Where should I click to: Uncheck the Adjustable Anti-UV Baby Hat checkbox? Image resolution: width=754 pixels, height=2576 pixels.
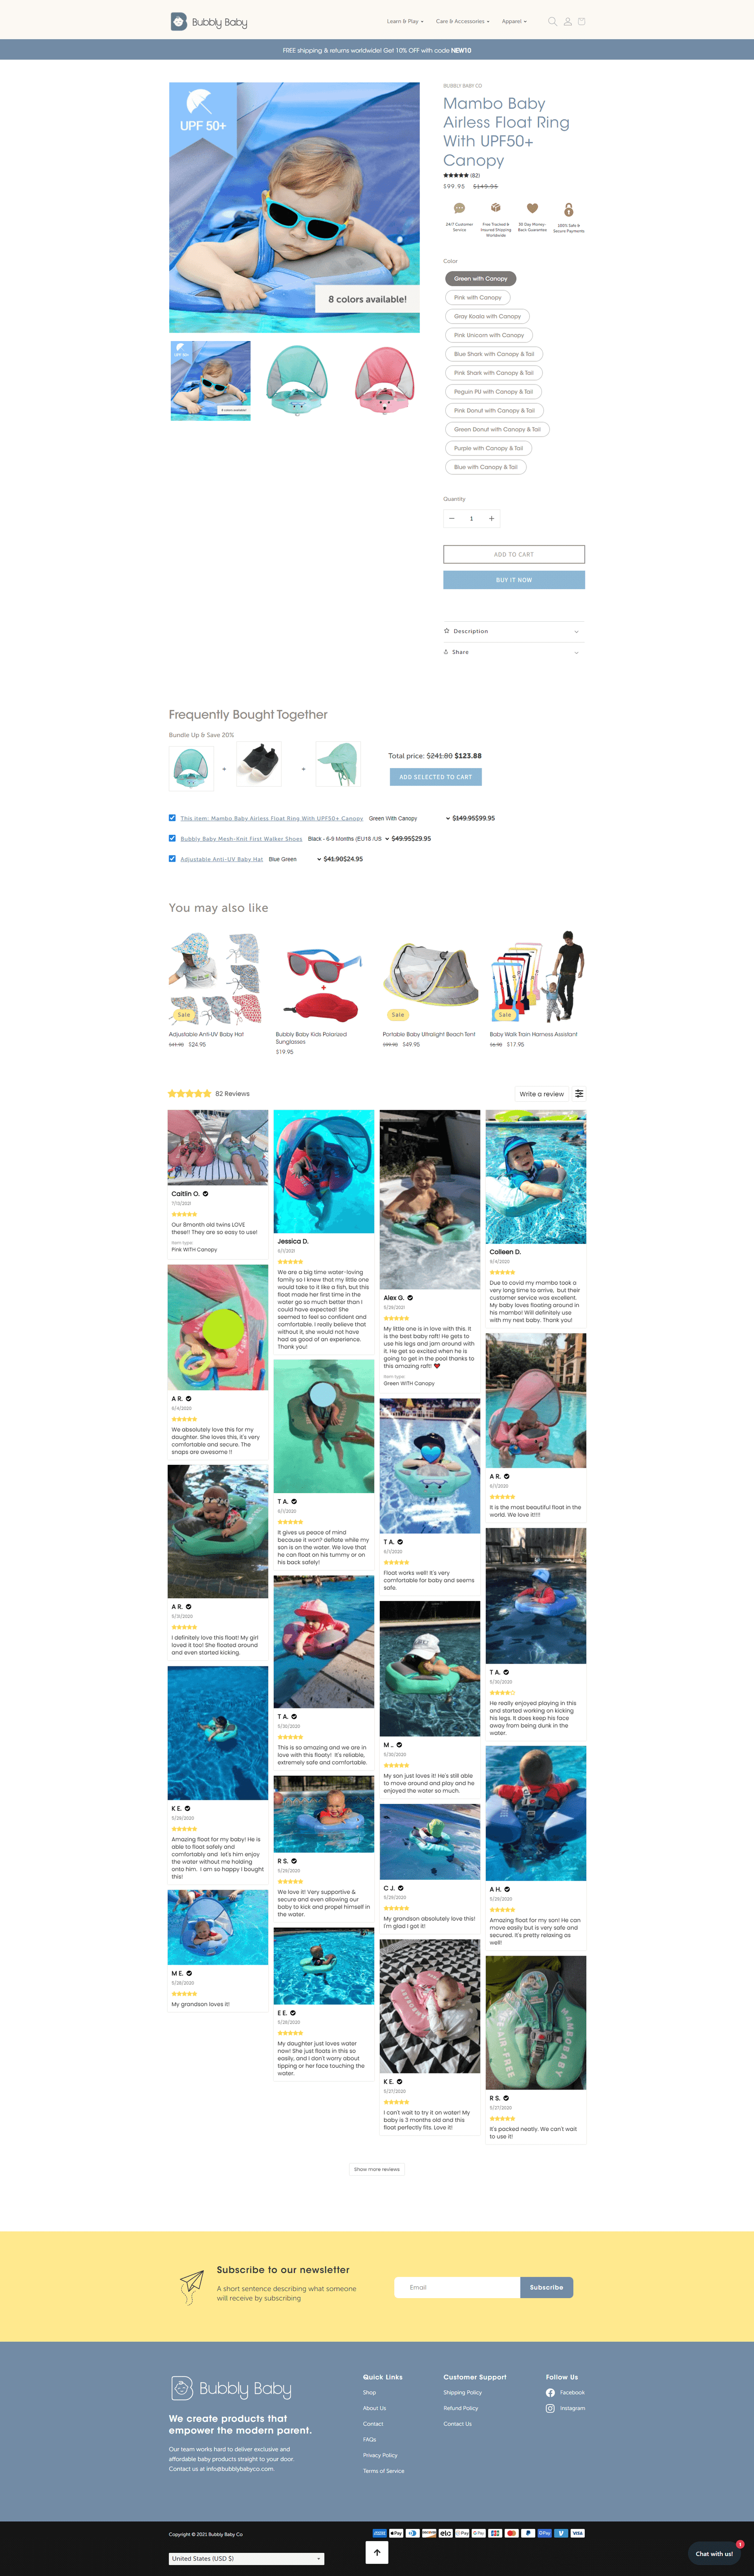tap(172, 858)
